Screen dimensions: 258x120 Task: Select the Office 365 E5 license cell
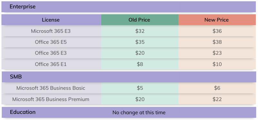click(51, 42)
